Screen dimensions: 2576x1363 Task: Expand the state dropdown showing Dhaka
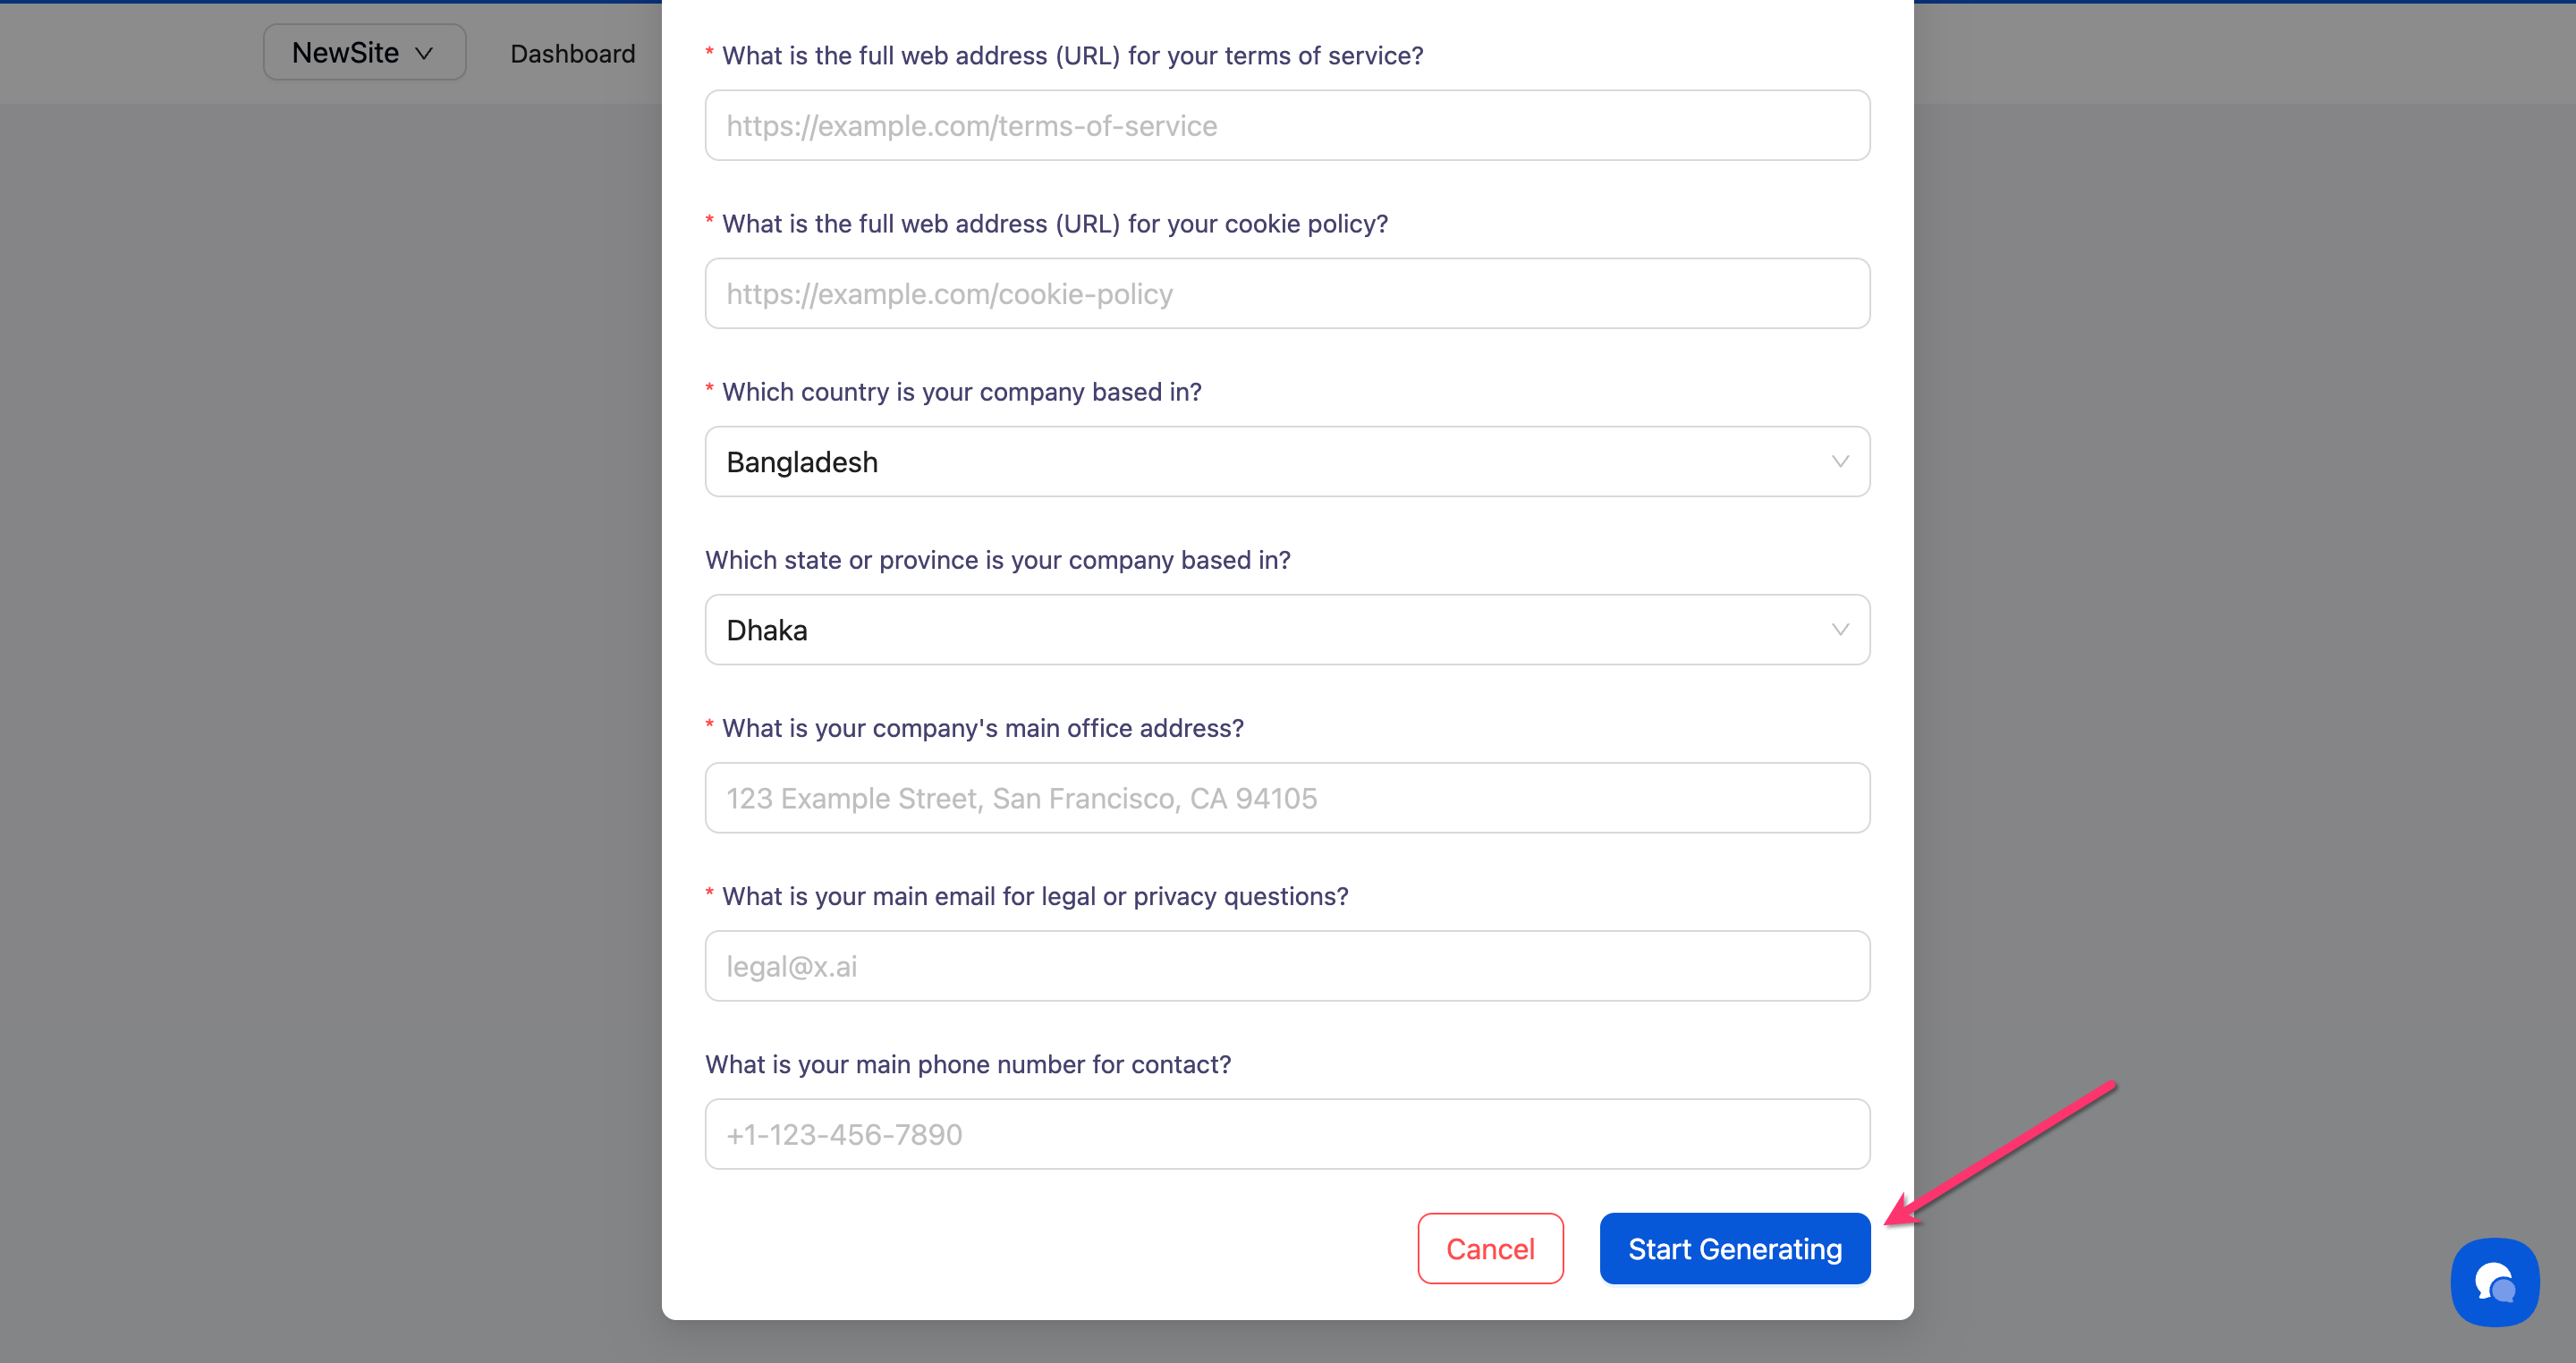pos(1286,629)
